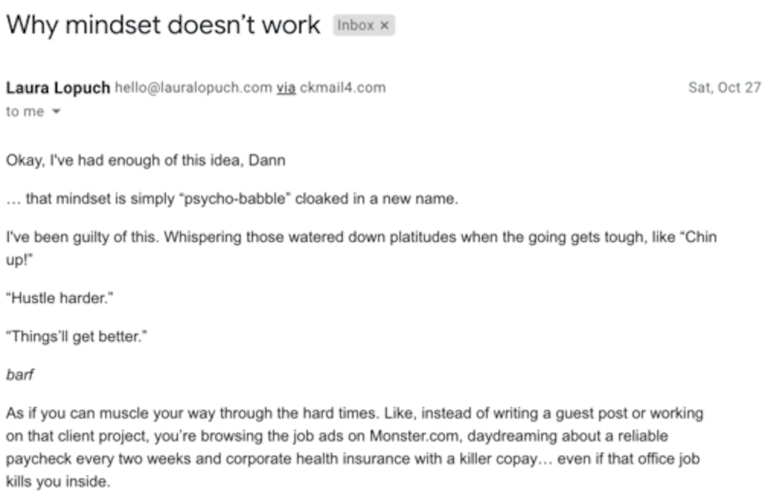This screenshot has height=495, width=762.
Task: Click the Sat, Oct 27 date
Action: pyautogui.click(x=724, y=88)
